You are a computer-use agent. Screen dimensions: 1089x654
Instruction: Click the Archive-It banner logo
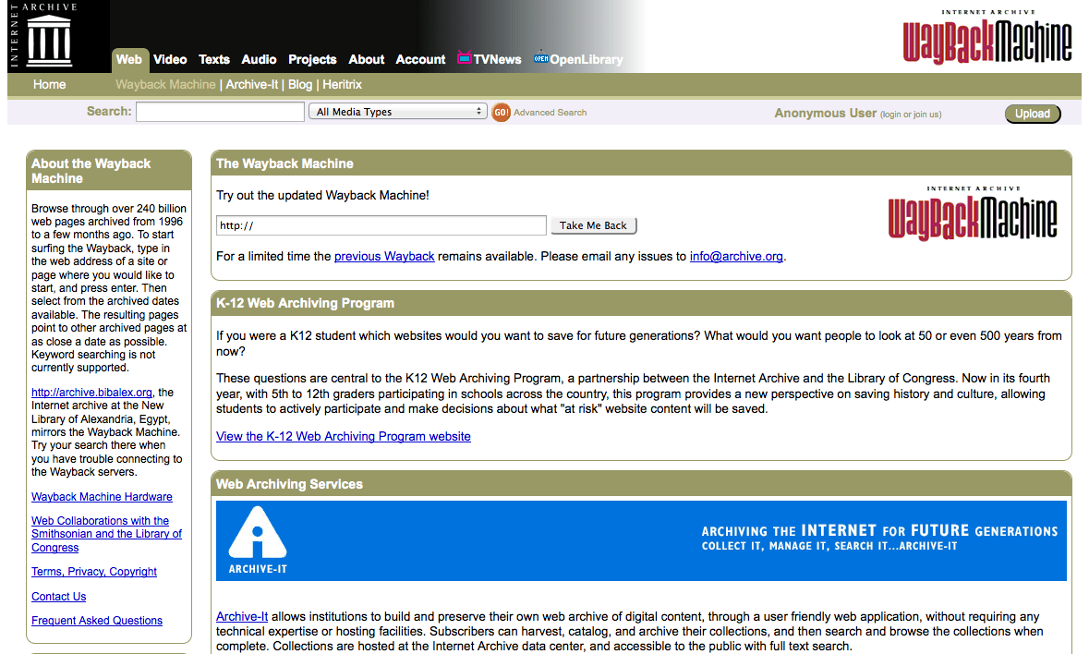pos(258,540)
